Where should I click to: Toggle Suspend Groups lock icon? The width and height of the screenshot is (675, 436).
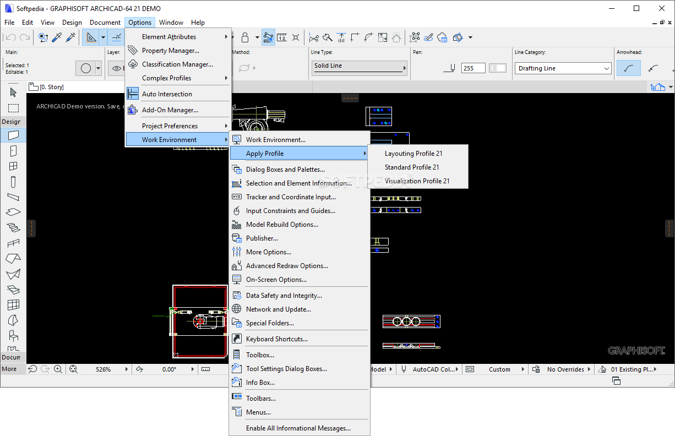pyautogui.click(x=246, y=37)
